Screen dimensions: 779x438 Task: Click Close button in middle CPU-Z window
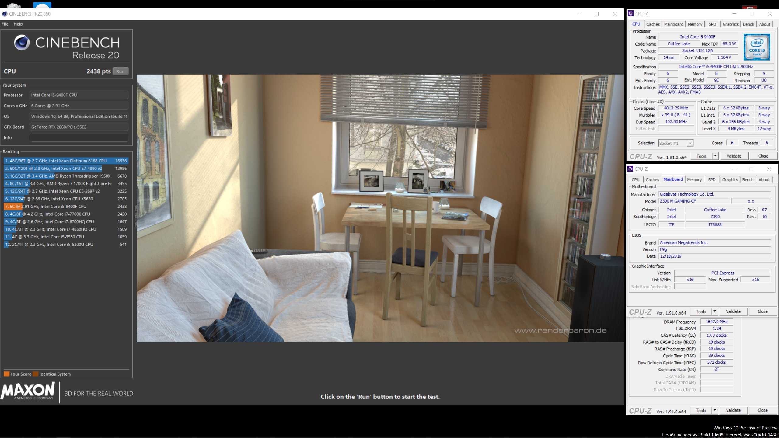[x=763, y=311]
